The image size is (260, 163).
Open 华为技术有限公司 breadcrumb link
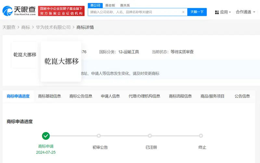53,27
